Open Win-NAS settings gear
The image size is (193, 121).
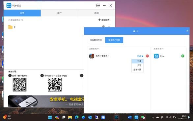point(98,5)
